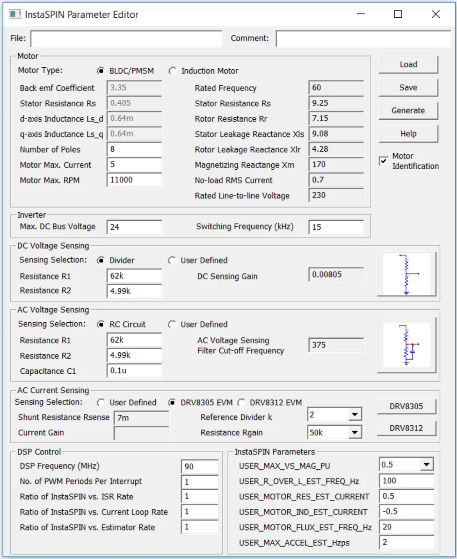Open USER_MAX_VS_MAG_PU dropdown
The image size is (457, 559).
pos(427,464)
